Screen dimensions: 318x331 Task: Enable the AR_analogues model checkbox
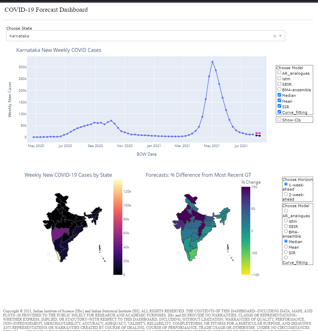(279, 73)
